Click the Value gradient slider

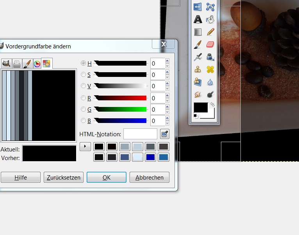(x=121, y=86)
